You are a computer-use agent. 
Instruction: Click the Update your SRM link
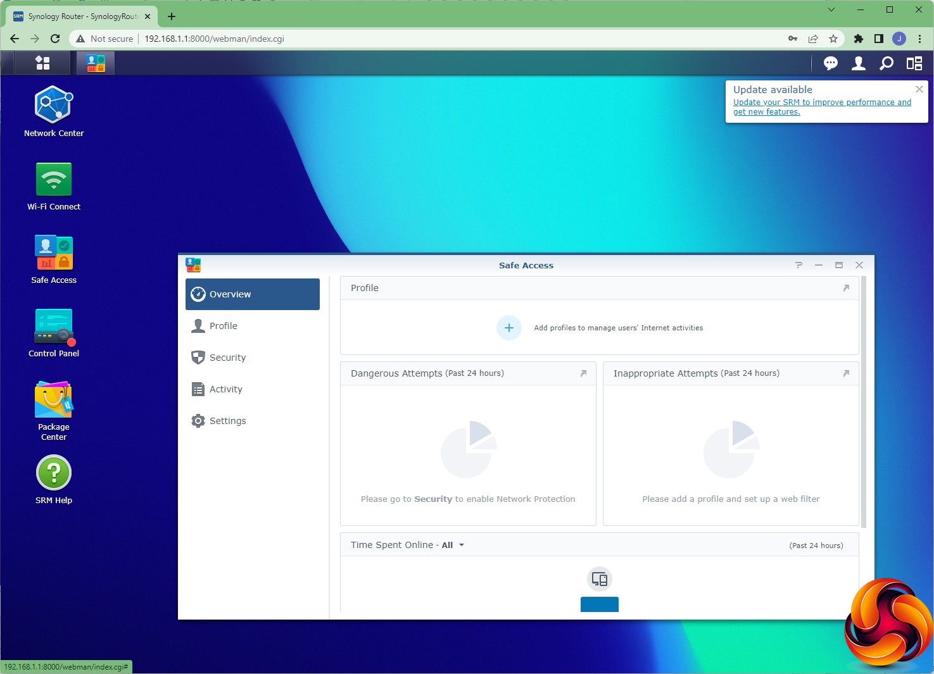[x=822, y=107]
